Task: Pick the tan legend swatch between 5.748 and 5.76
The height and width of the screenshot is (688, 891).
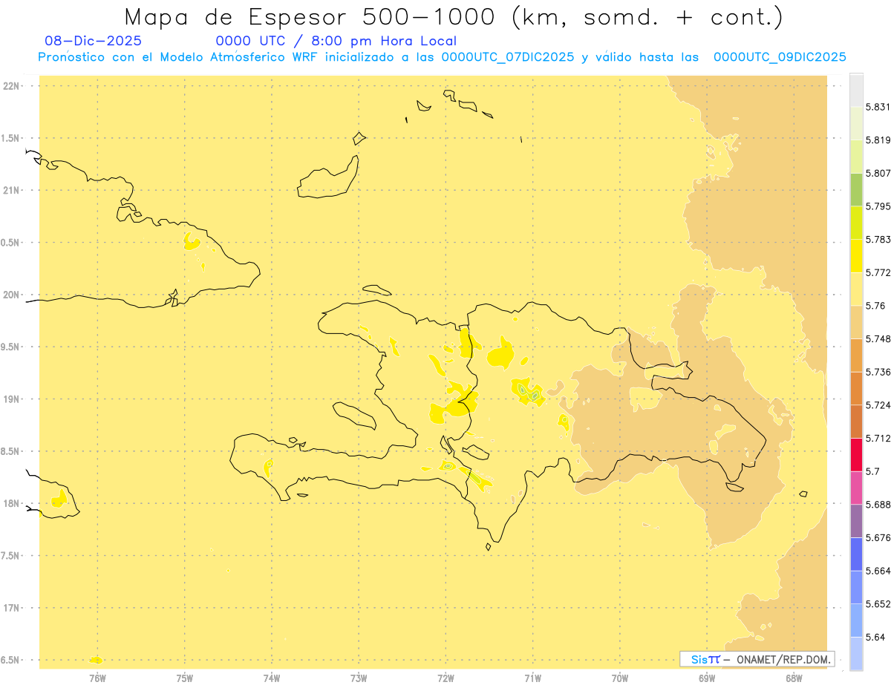Action: [856, 322]
